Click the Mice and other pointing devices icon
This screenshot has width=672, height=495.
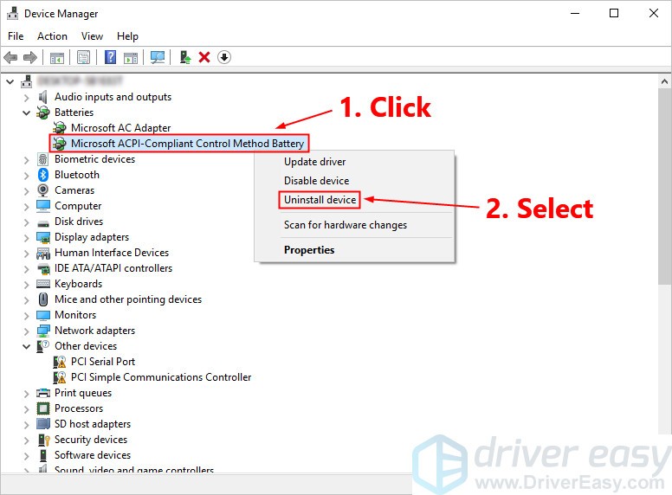click(x=43, y=299)
